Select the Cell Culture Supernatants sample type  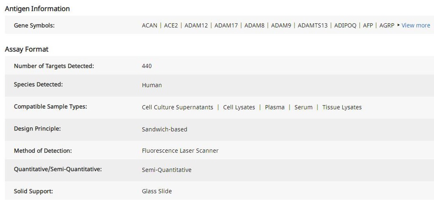(x=177, y=107)
